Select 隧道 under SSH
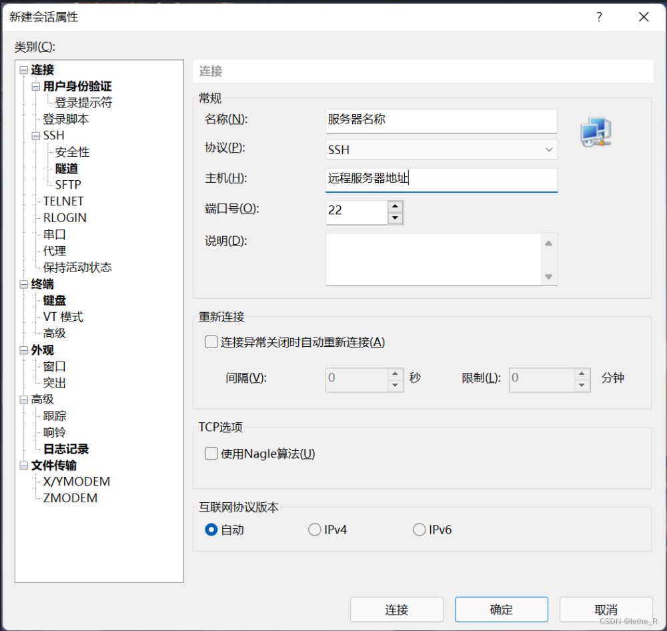This screenshot has height=631, width=667. [66, 169]
